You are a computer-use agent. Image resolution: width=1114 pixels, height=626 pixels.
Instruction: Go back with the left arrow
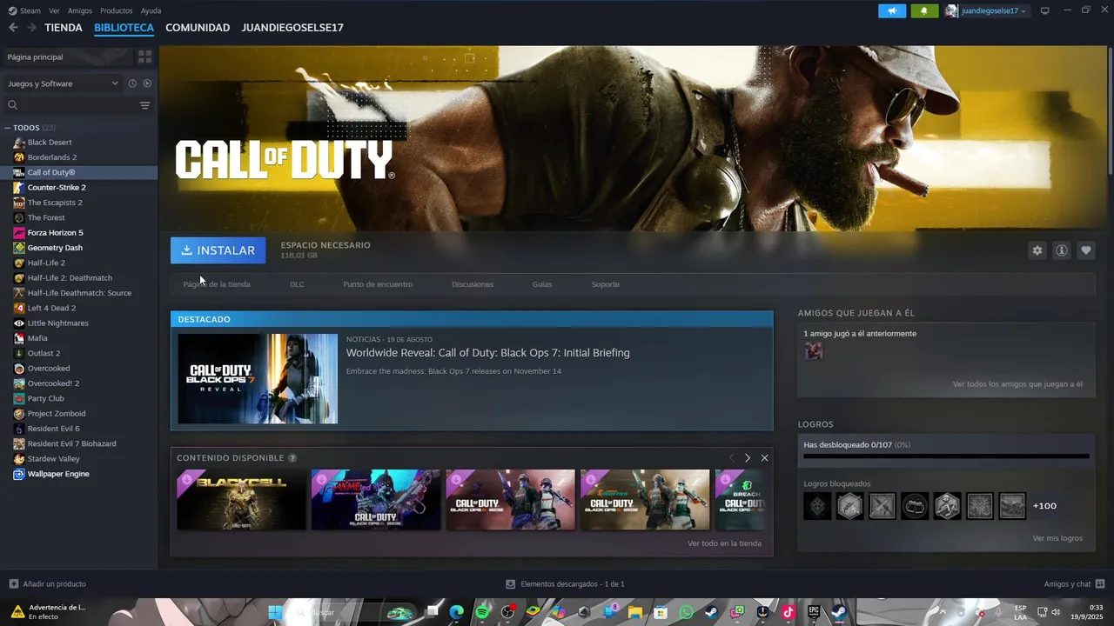coord(13,28)
